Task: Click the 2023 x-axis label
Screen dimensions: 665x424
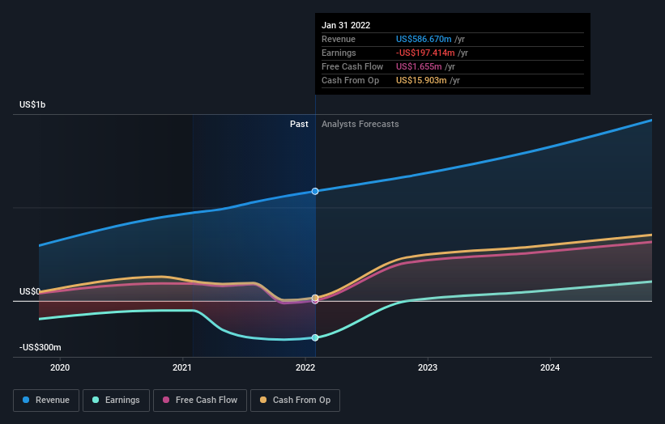Action: [x=428, y=367]
